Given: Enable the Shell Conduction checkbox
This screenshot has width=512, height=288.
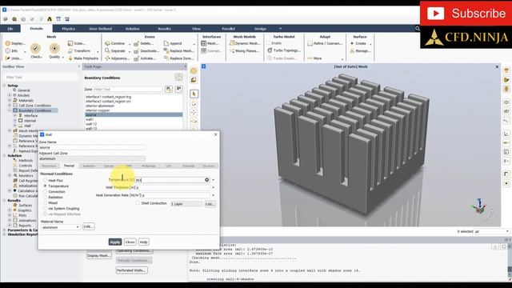Looking at the screenshot, I should [138, 203].
